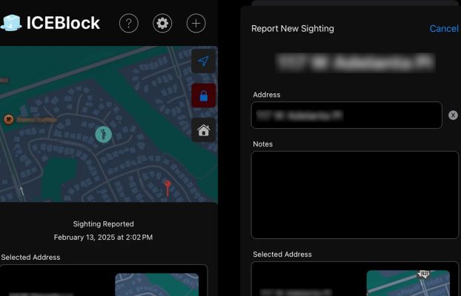Click into the Address input field
The image size is (461, 296).
[x=347, y=115]
